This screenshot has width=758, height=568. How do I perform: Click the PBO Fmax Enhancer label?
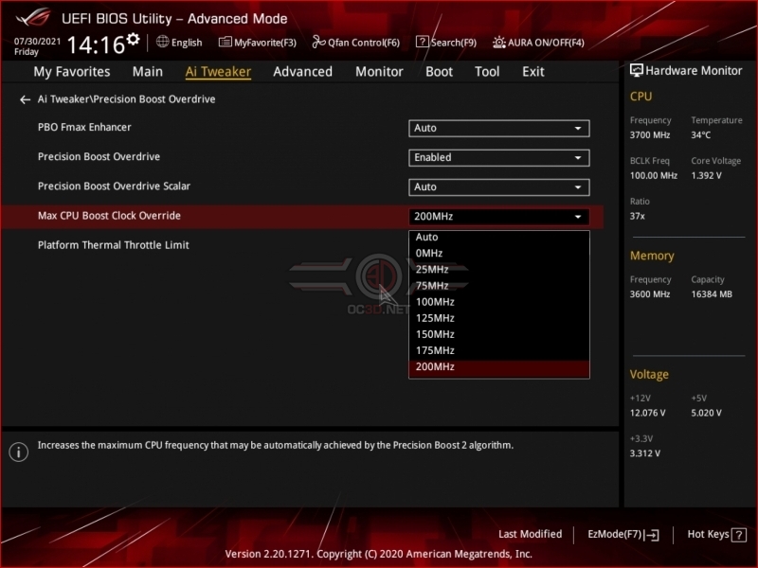point(84,127)
